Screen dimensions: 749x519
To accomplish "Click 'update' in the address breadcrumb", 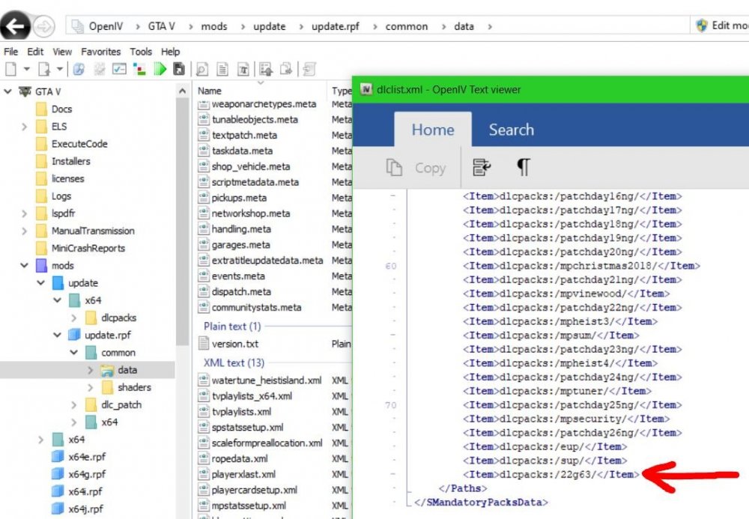I will pos(269,26).
